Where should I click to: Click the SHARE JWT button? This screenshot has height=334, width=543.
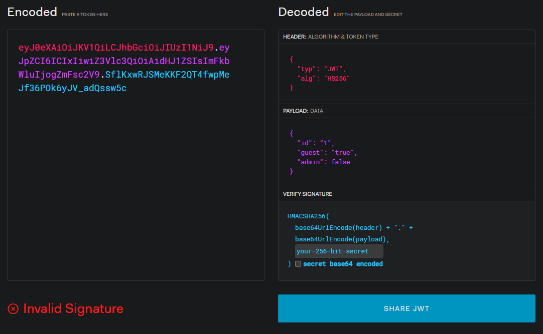coord(406,308)
